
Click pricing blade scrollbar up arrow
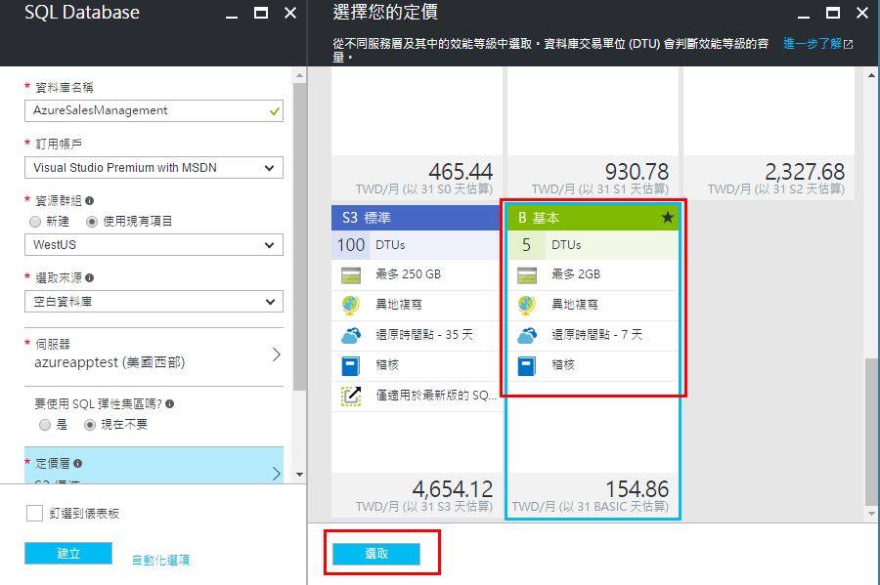pyautogui.click(x=871, y=75)
